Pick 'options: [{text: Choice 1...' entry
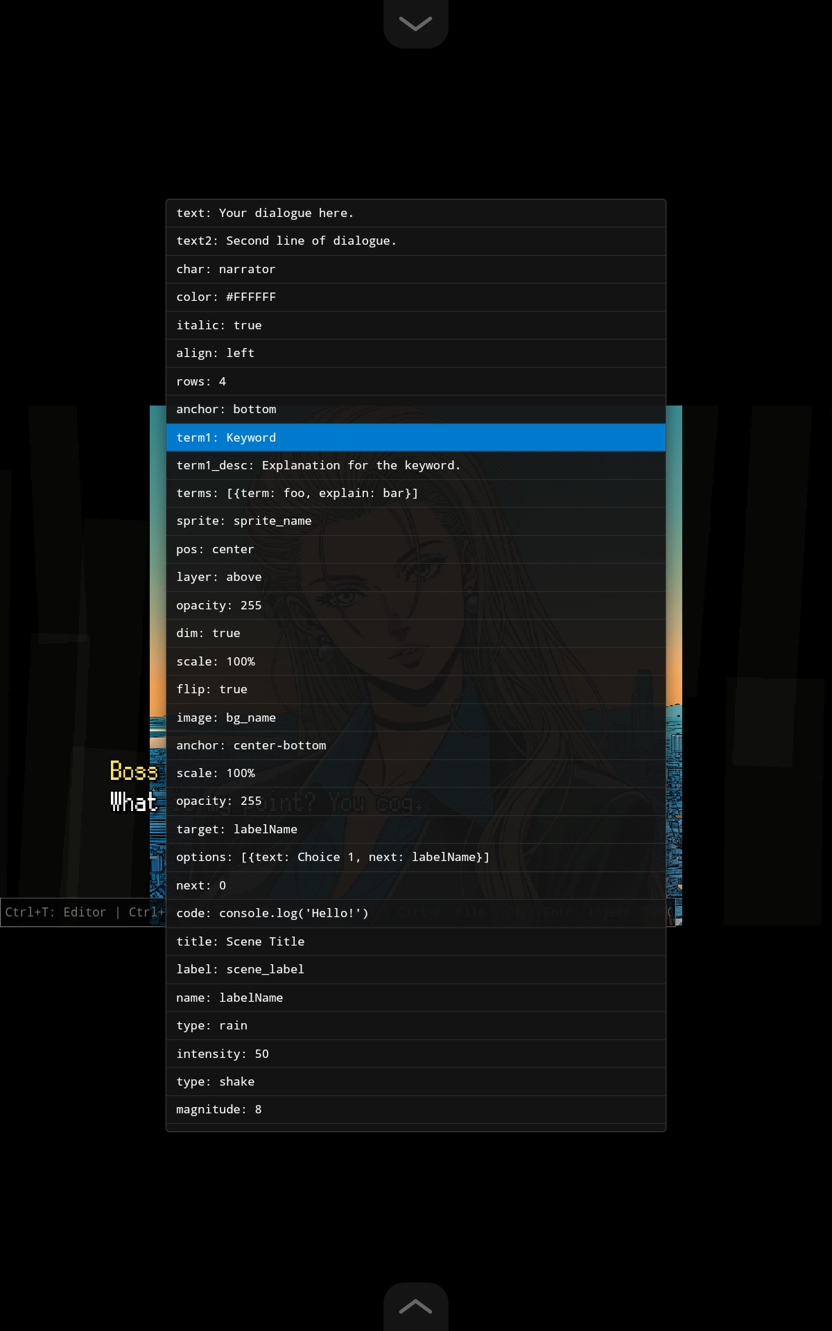This screenshot has height=1331, width=832. (416, 858)
